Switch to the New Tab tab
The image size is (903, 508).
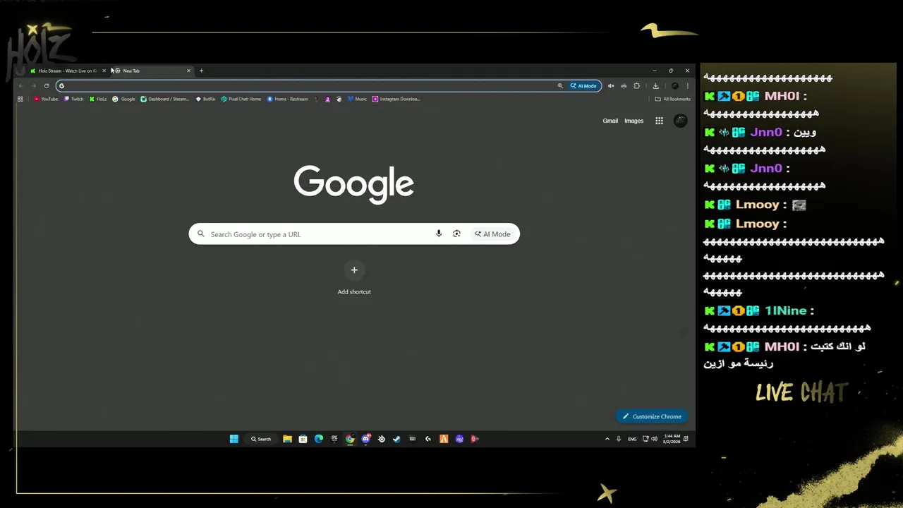click(x=152, y=71)
